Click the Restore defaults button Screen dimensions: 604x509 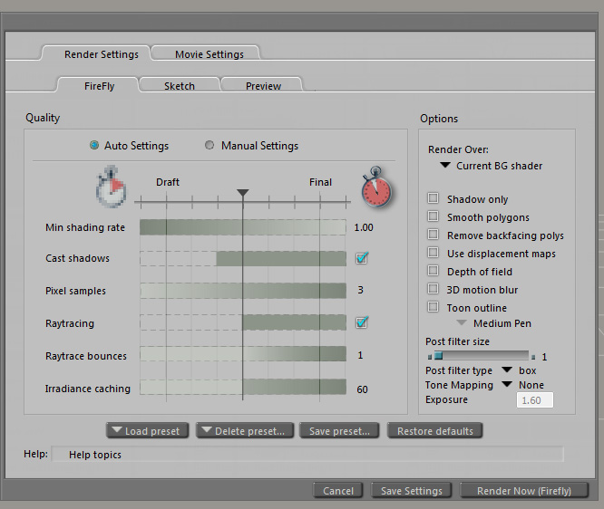(434, 431)
